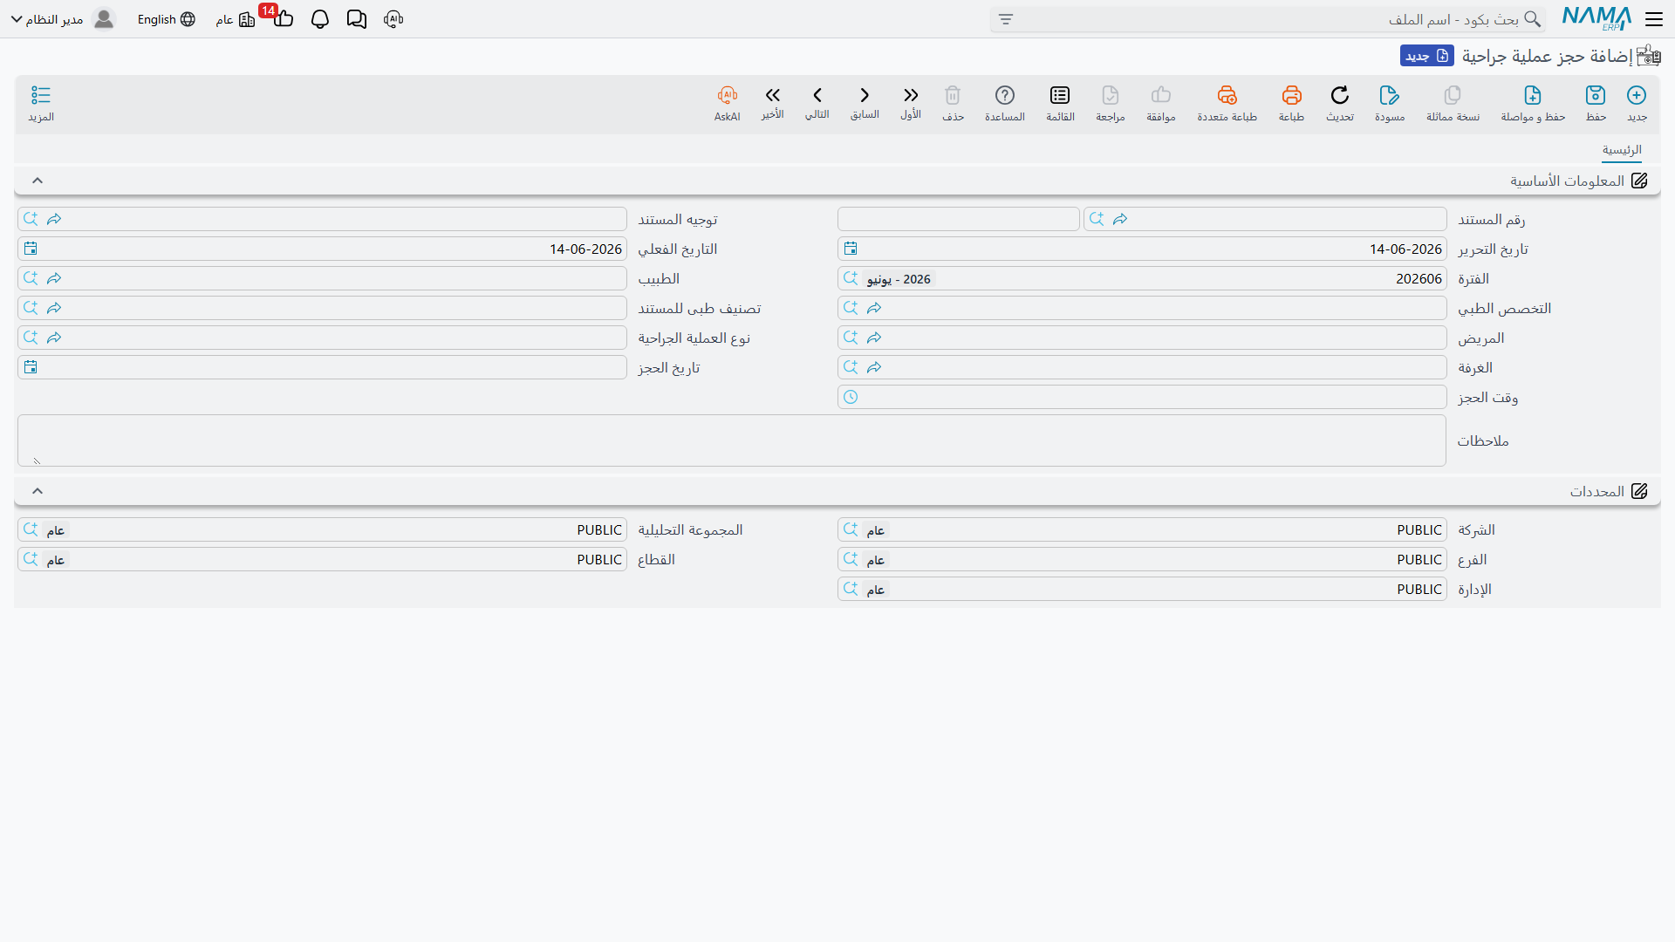Click the المجموعة التحليلية field showing PUBLIC

click(322, 529)
